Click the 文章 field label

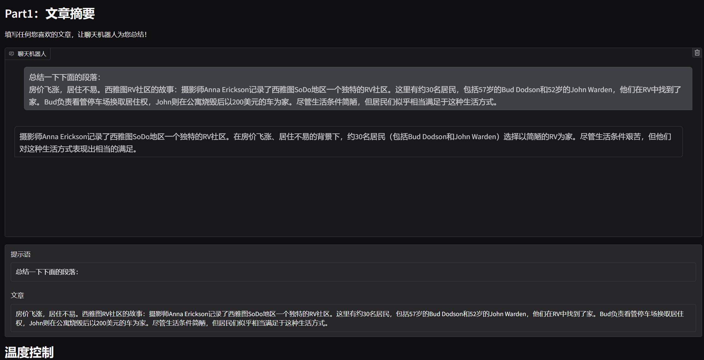17,295
